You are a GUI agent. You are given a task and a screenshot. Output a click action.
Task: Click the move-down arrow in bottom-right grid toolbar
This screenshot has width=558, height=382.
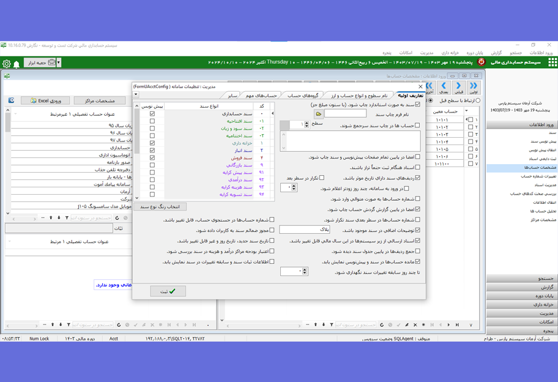point(324,324)
